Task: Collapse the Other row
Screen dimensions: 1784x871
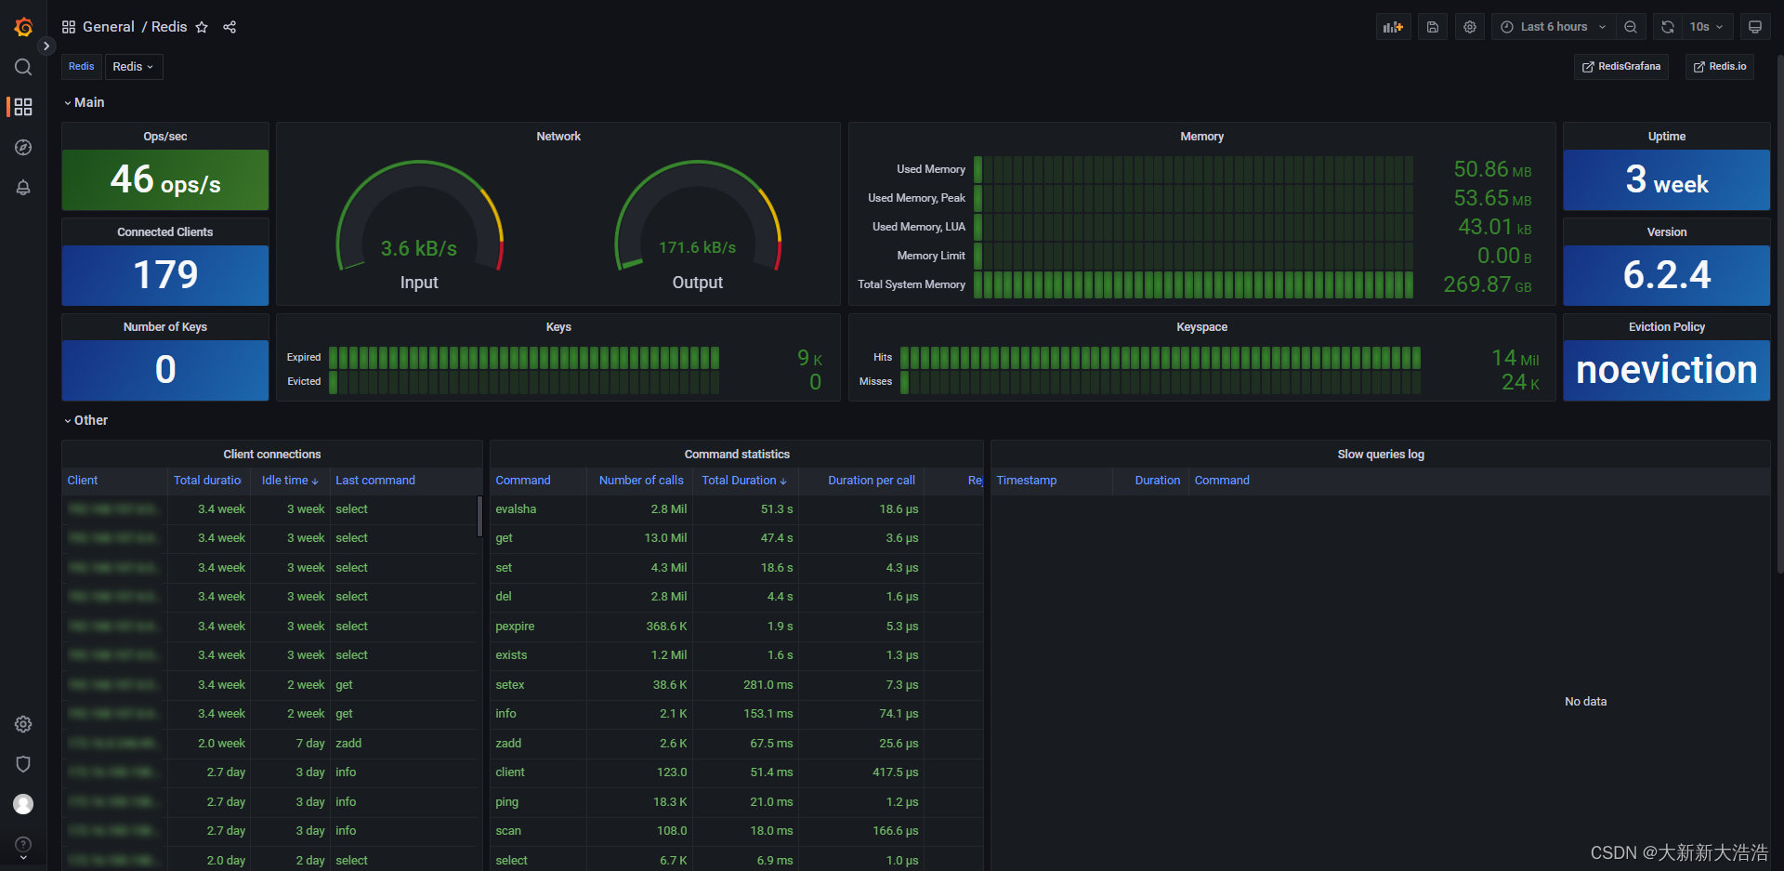Action: pyautogui.click(x=85, y=420)
